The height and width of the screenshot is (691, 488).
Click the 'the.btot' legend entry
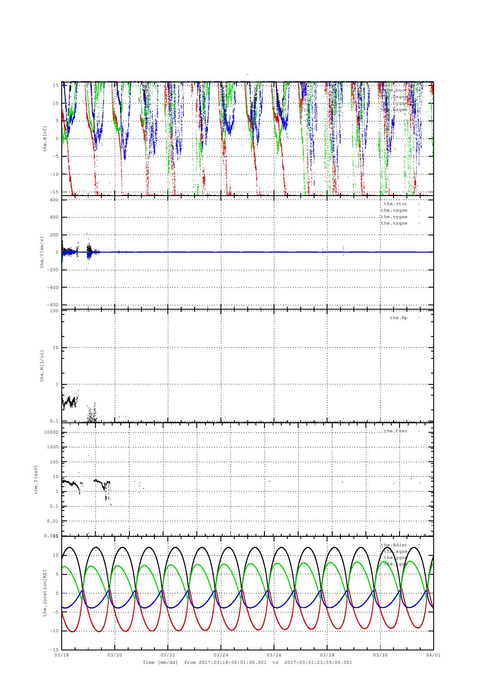(x=395, y=91)
